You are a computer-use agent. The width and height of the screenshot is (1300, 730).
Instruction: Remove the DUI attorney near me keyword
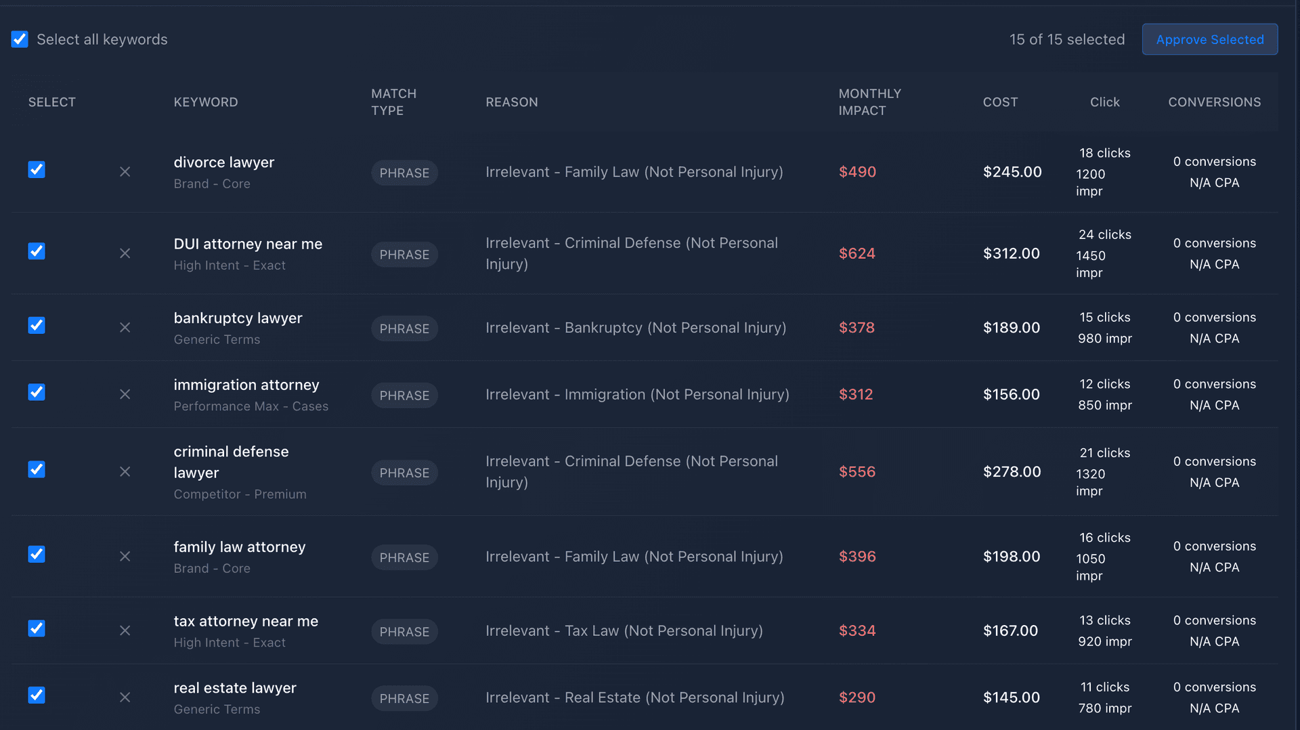(x=125, y=253)
